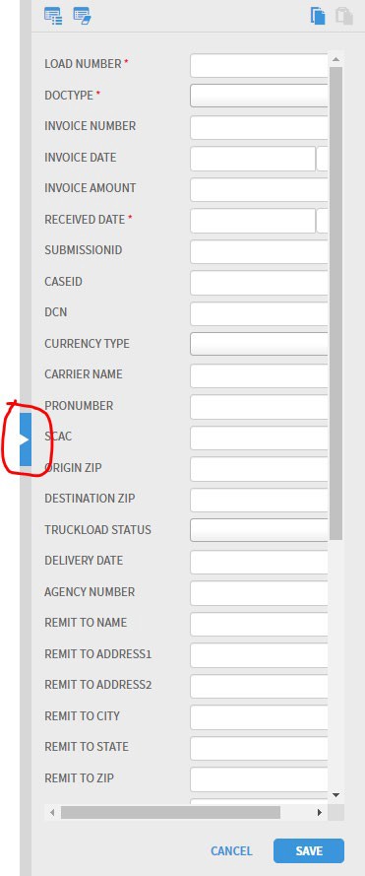Click the blue copy icon
This screenshot has height=876, width=365.
tap(318, 15)
